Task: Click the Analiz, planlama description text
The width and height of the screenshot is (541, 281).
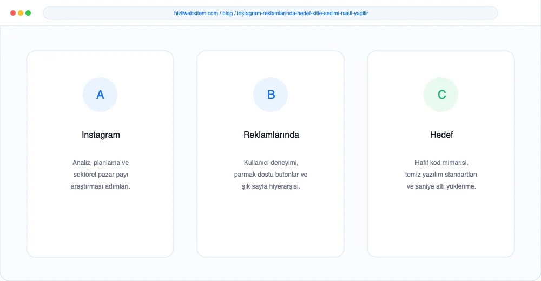Action: (x=101, y=175)
